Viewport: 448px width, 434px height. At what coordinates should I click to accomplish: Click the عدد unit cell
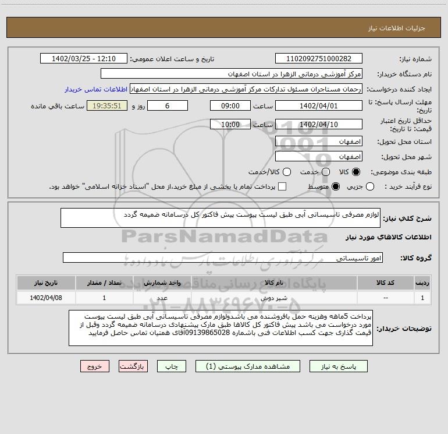(x=162, y=298)
